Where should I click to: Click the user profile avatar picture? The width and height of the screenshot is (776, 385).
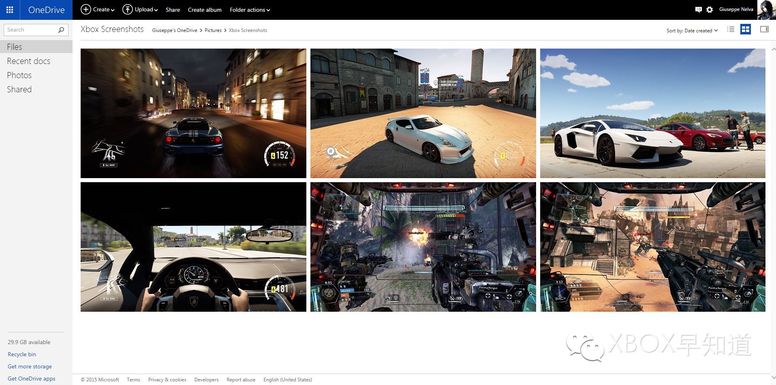766,10
